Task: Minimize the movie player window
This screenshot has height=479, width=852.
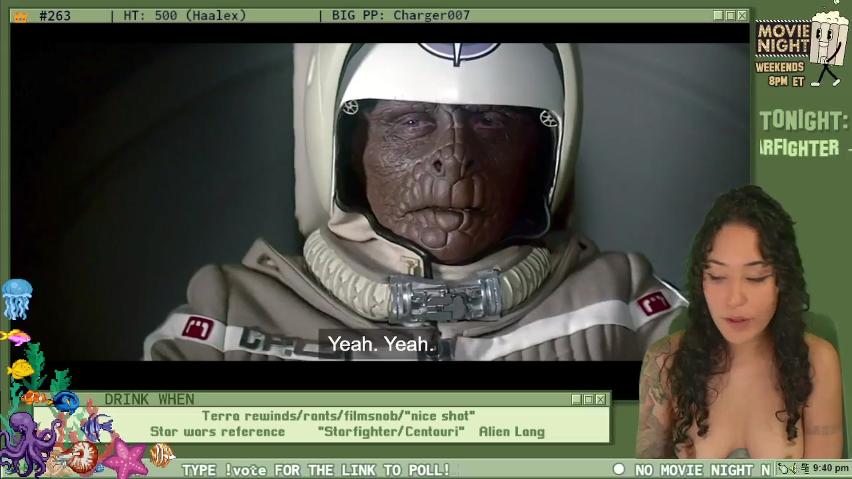Action: coord(718,16)
